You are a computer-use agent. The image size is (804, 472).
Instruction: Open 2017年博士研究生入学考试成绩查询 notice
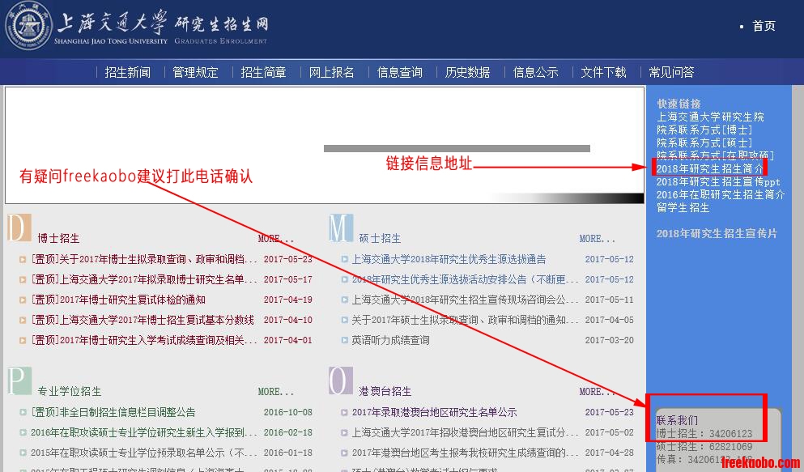point(144,340)
